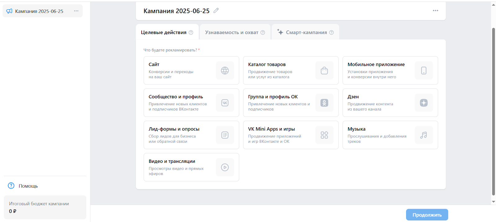Select the VK Mini Apps и игры card
This screenshot has height=222, width=496.
pyautogui.click(x=291, y=135)
